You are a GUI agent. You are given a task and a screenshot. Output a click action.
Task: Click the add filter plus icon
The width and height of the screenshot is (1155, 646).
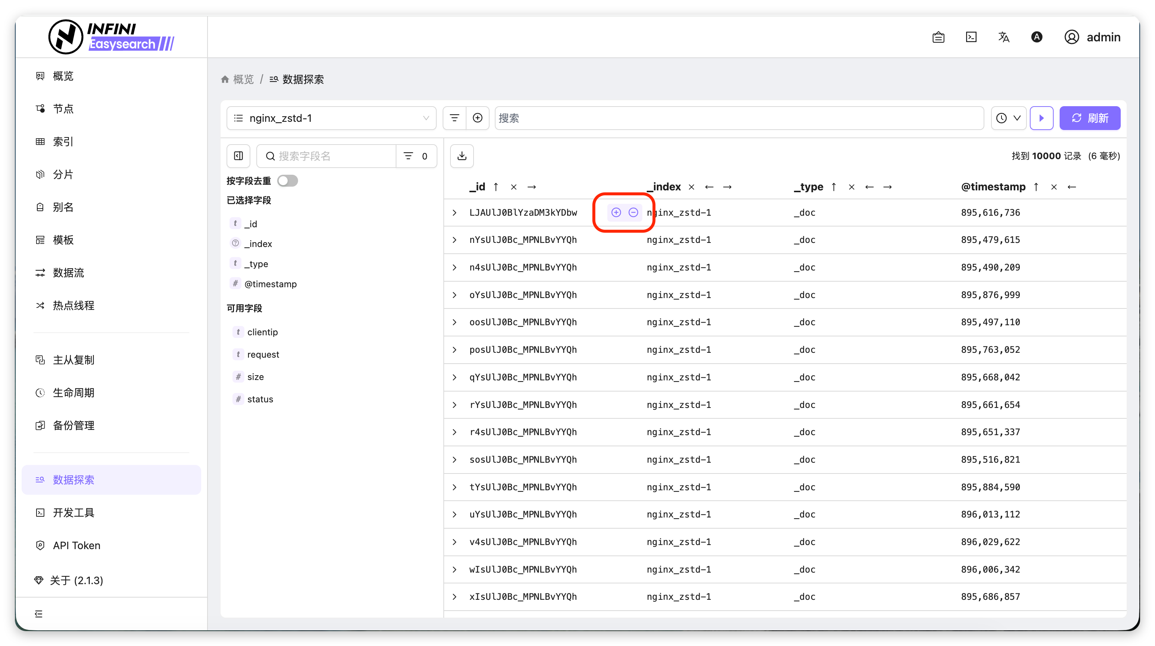[478, 118]
